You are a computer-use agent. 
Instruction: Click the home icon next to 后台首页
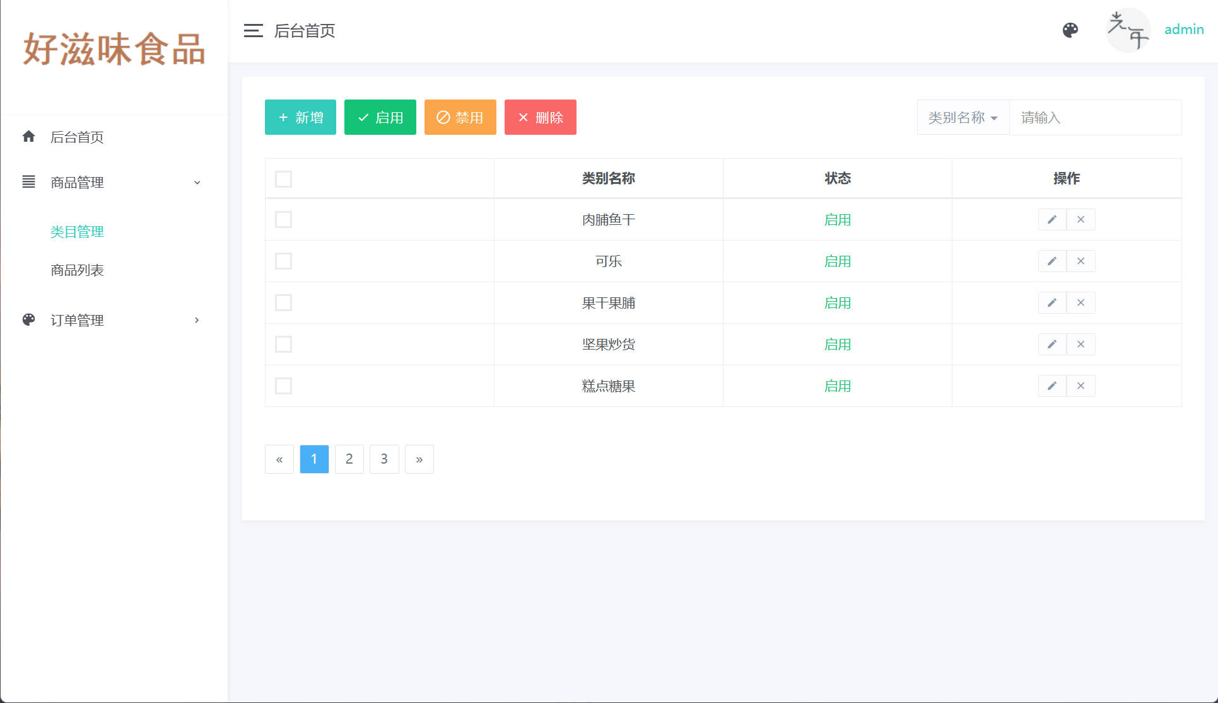click(28, 137)
